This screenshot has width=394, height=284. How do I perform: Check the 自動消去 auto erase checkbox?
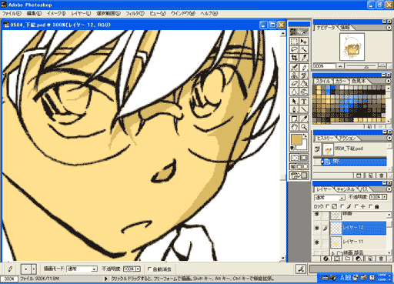pyautogui.click(x=149, y=269)
